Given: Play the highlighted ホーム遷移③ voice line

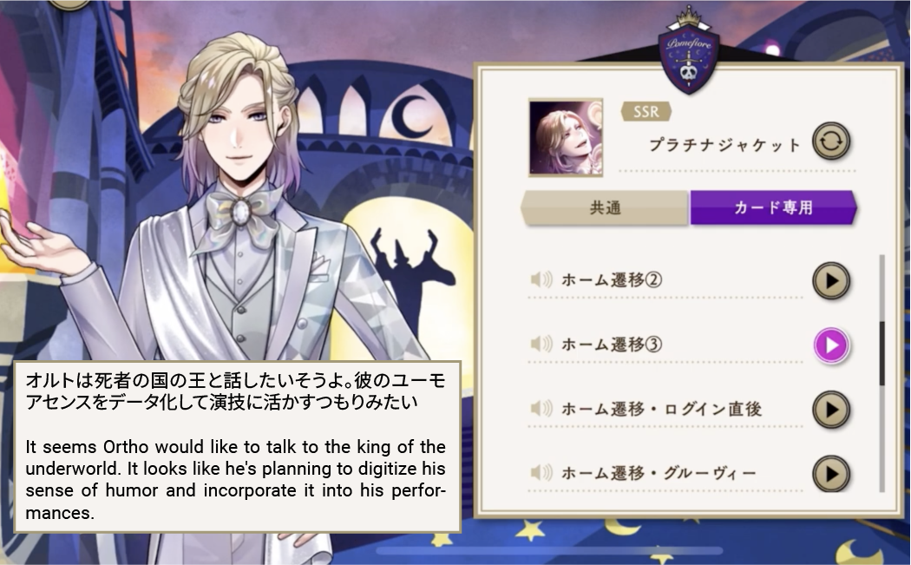Looking at the screenshot, I should tap(831, 345).
